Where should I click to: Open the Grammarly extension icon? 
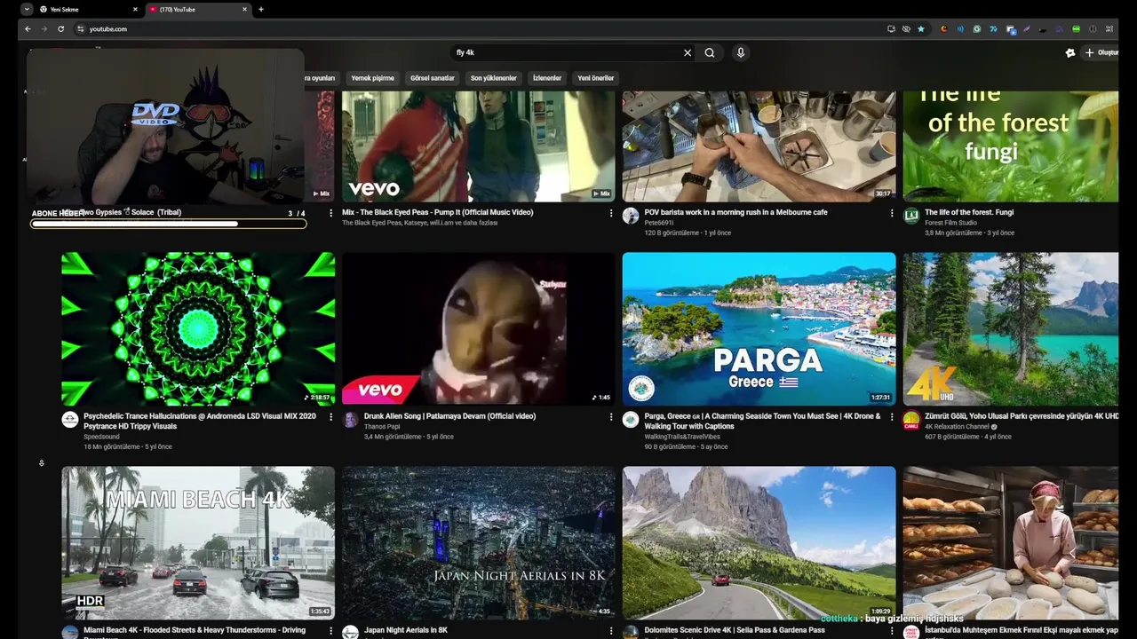[x=977, y=28]
